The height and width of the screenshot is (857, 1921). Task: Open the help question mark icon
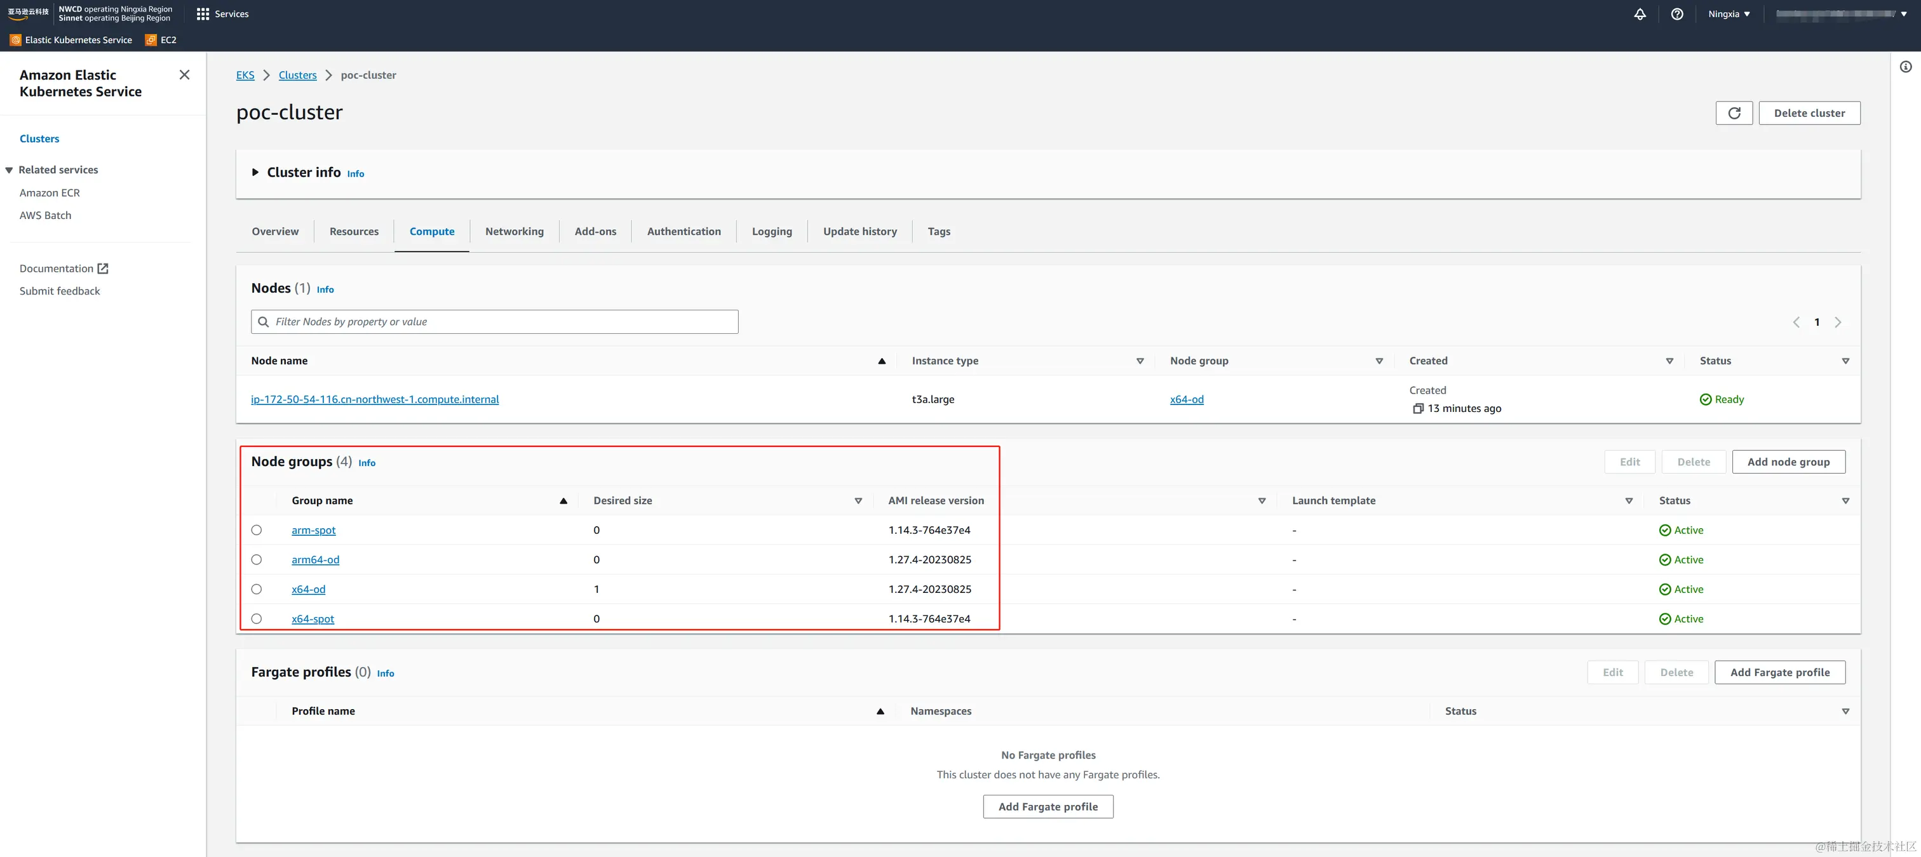click(x=1677, y=14)
